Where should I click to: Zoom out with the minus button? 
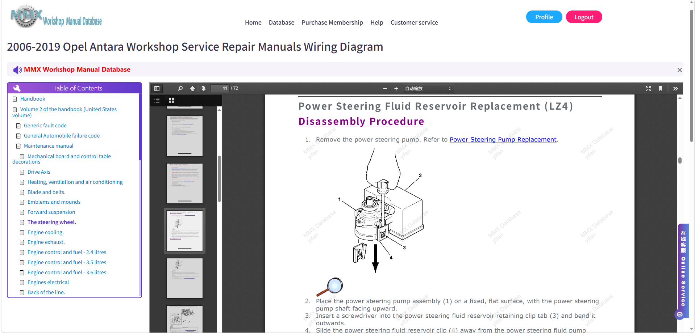pyautogui.click(x=385, y=89)
